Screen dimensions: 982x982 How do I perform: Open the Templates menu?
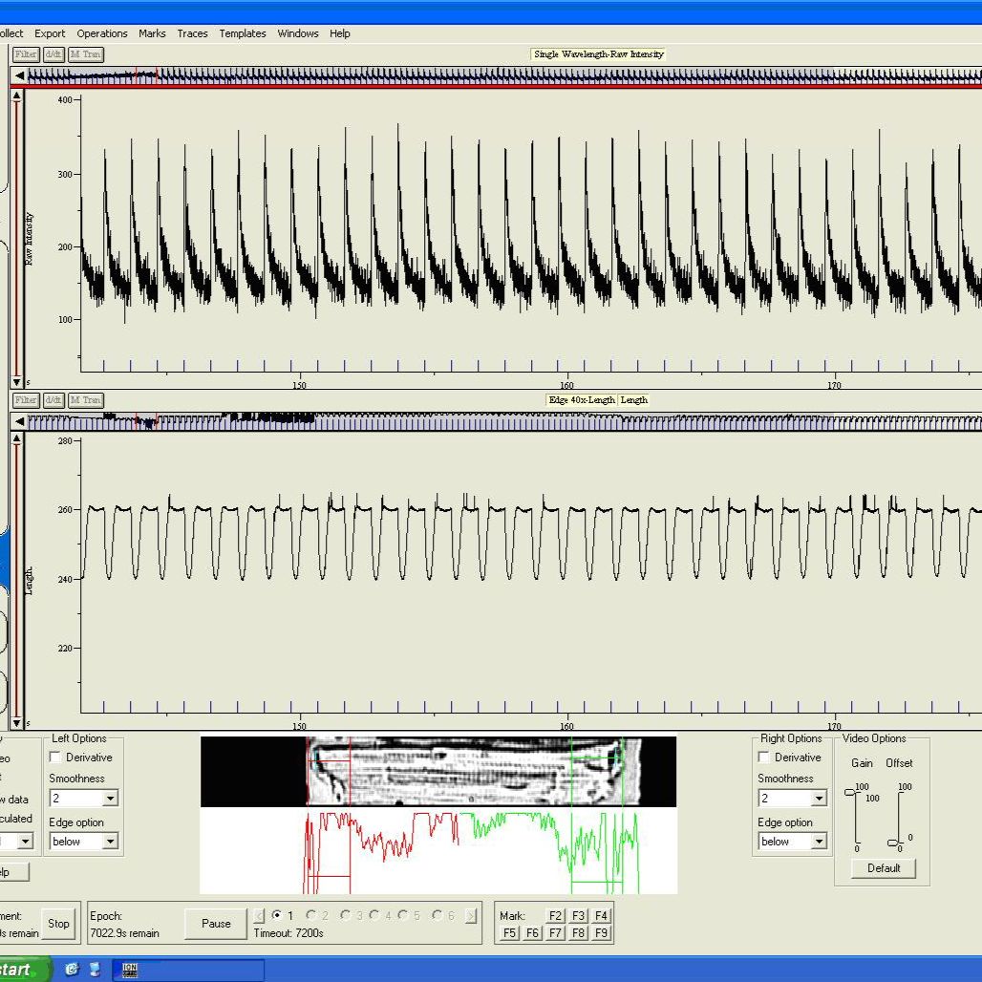coord(243,33)
